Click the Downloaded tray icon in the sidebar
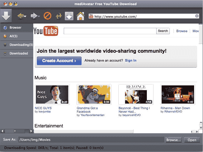203x152 pixels. tap(5, 53)
